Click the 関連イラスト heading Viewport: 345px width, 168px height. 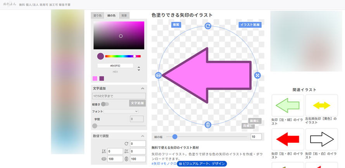(x=305, y=90)
